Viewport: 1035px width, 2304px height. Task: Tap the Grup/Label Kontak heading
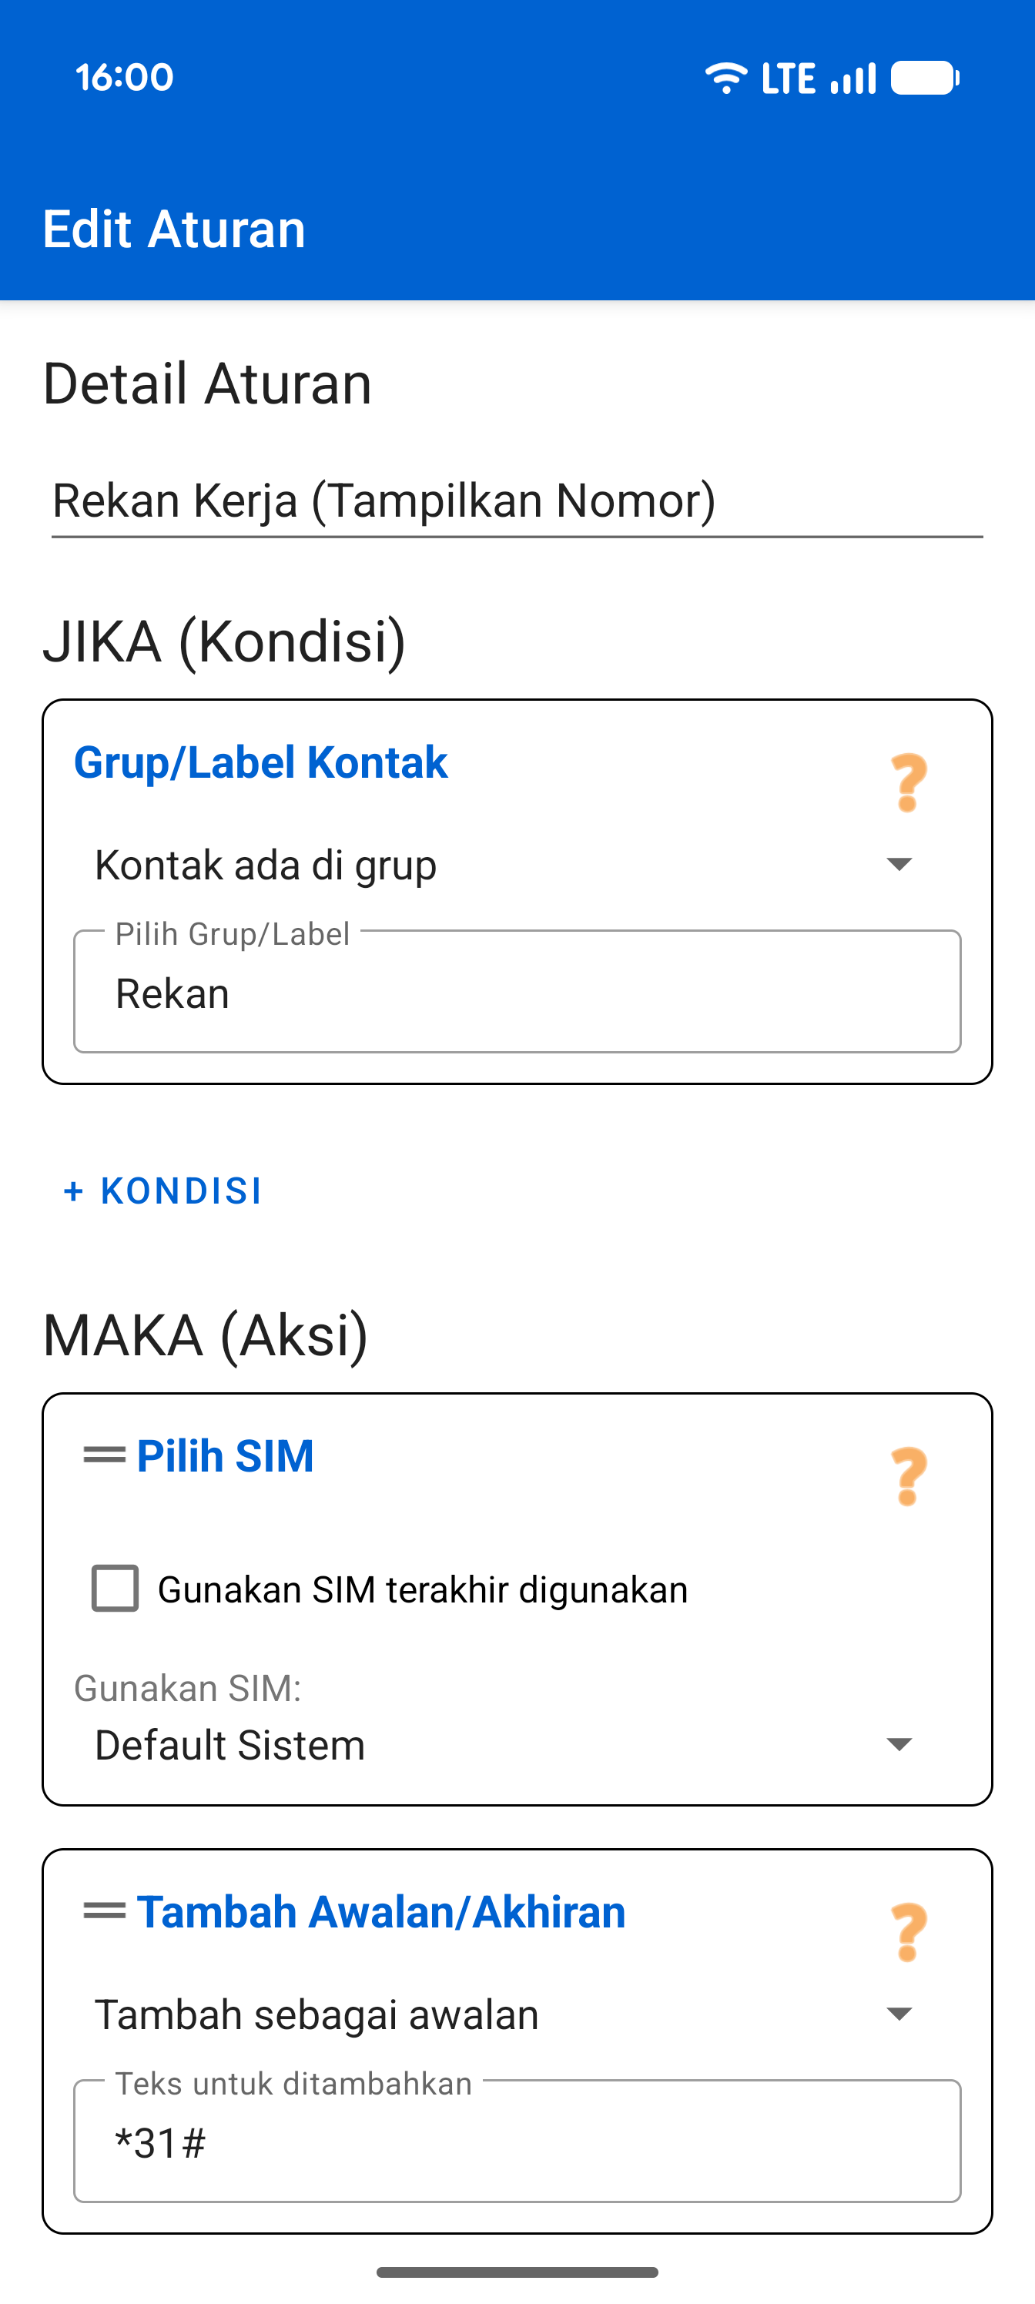(260, 763)
